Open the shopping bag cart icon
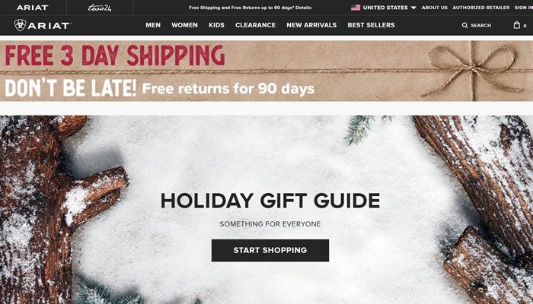This screenshot has height=304, width=533. (517, 25)
